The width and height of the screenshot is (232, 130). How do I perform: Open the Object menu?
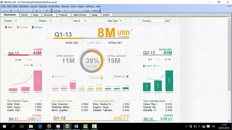(x=81, y=6)
